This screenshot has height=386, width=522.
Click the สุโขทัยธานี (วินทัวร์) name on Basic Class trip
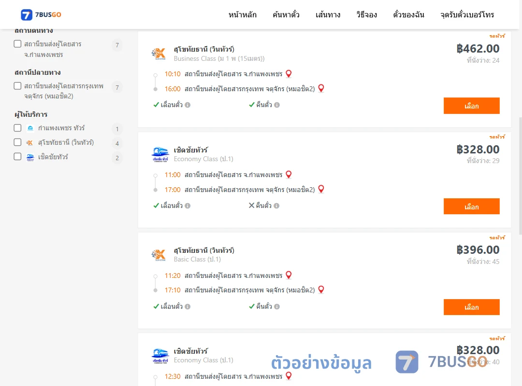point(204,250)
